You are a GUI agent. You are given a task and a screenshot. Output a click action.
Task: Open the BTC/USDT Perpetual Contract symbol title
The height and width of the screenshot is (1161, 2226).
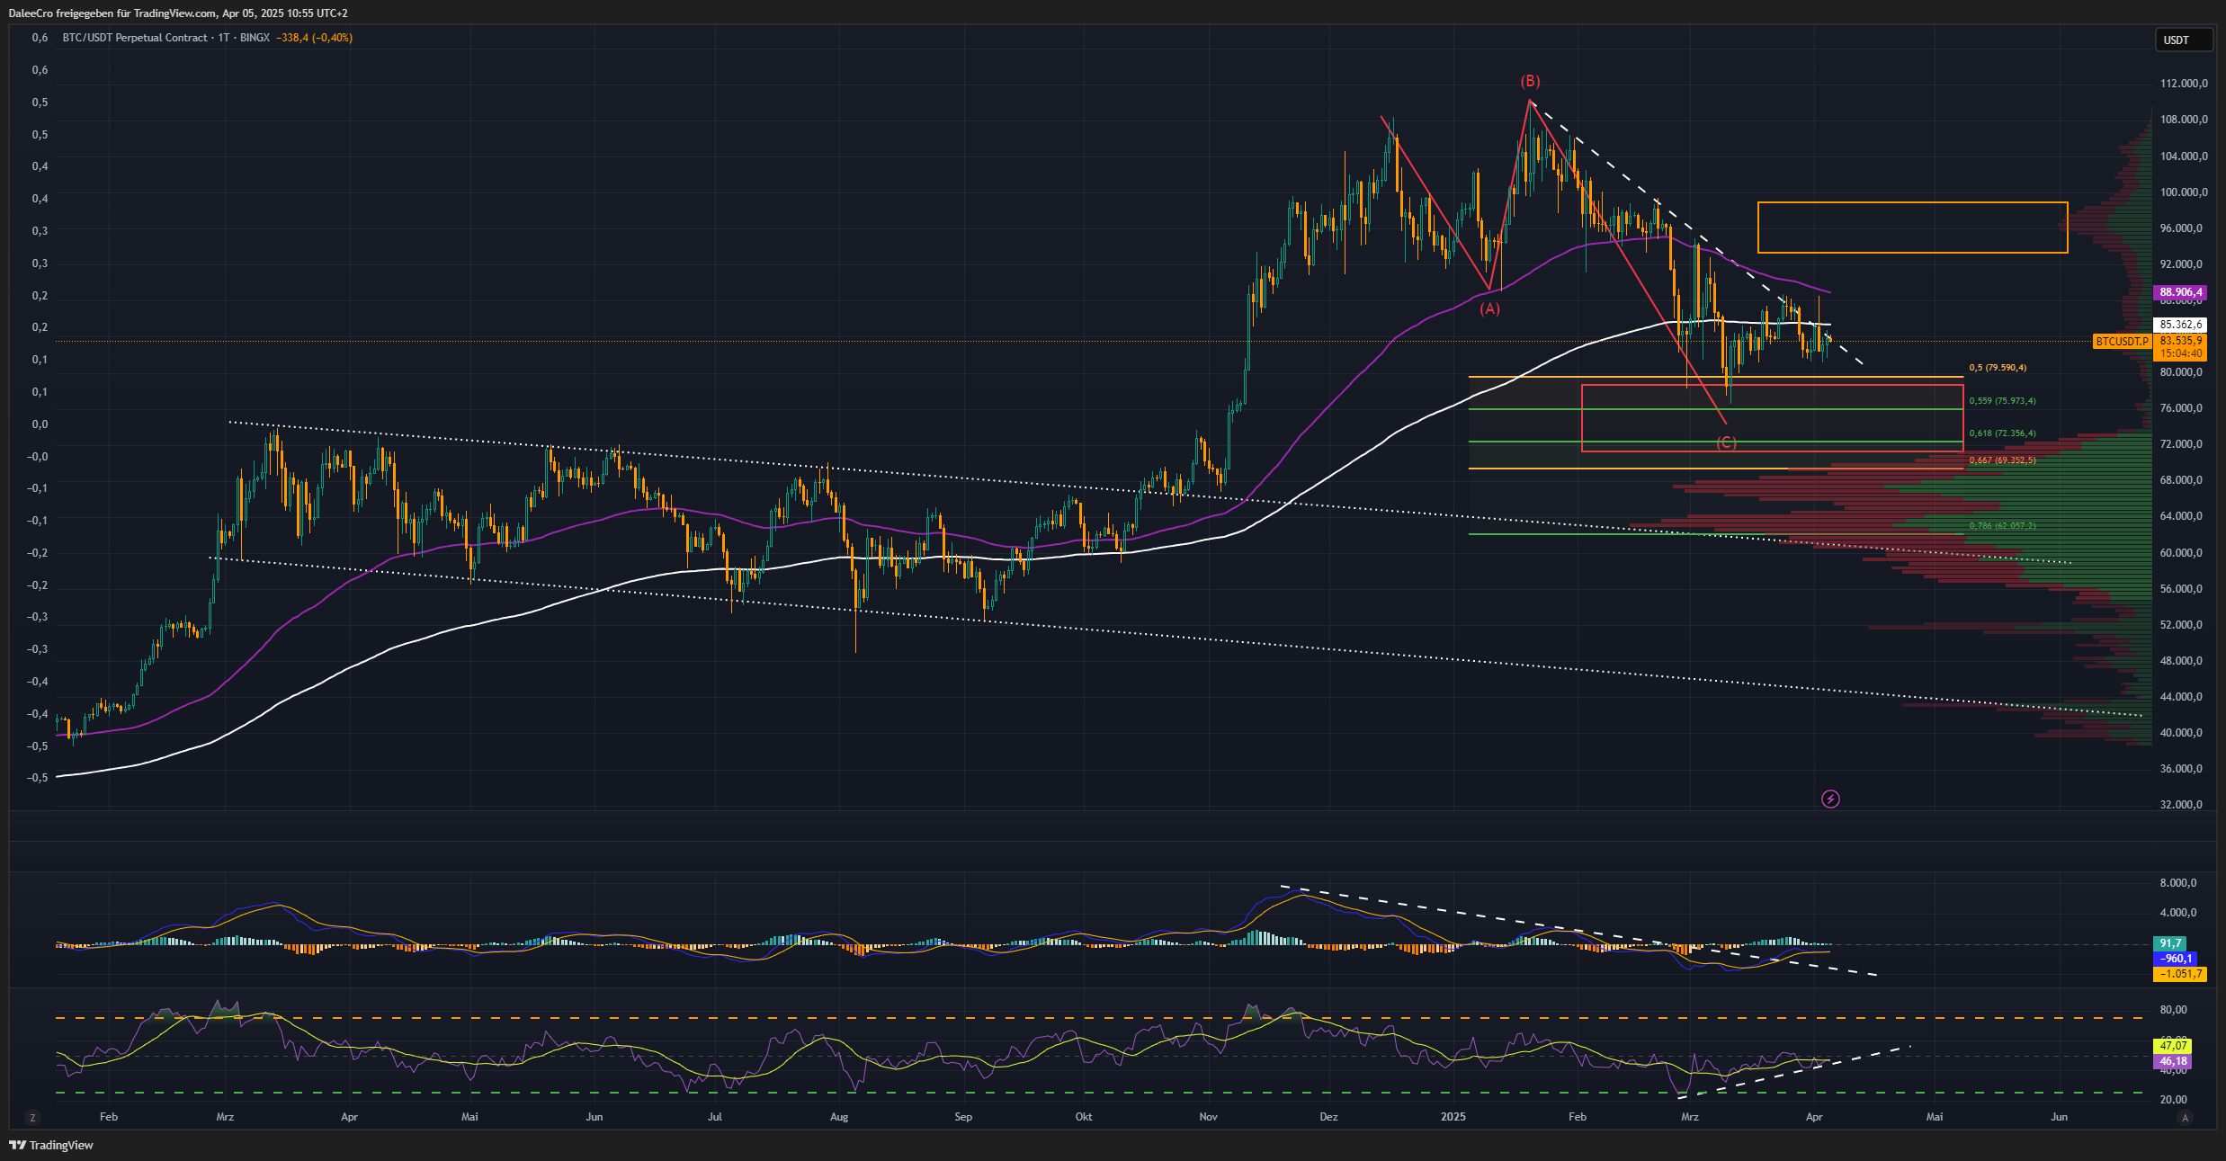[135, 38]
